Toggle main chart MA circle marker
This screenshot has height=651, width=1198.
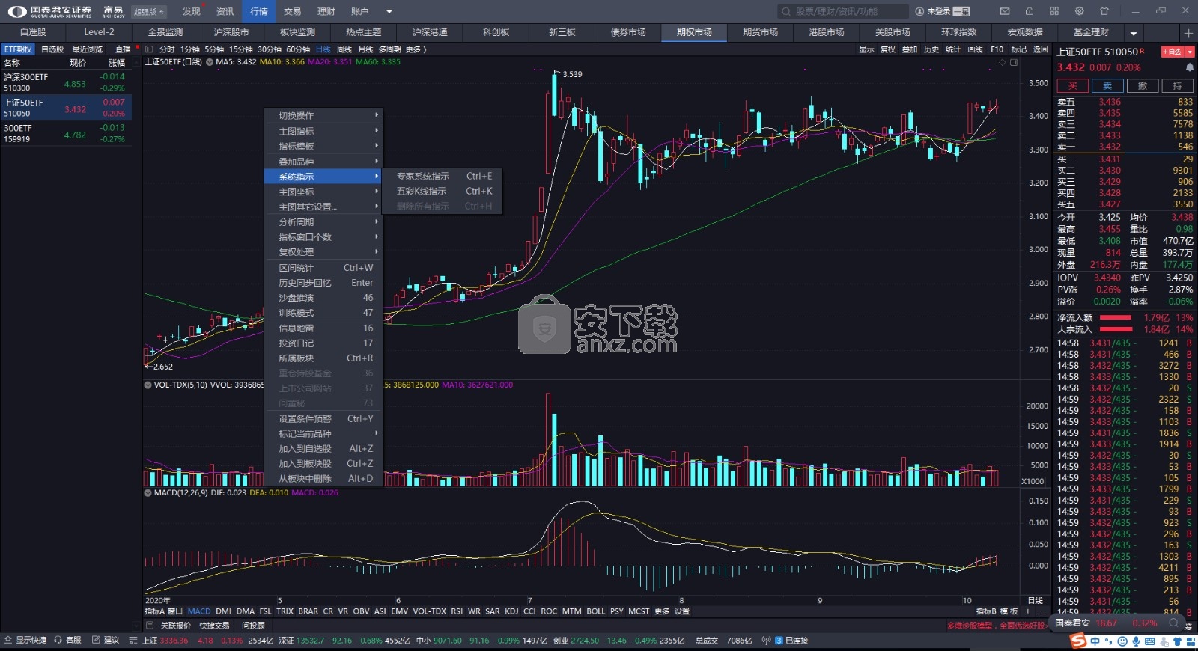click(210, 62)
